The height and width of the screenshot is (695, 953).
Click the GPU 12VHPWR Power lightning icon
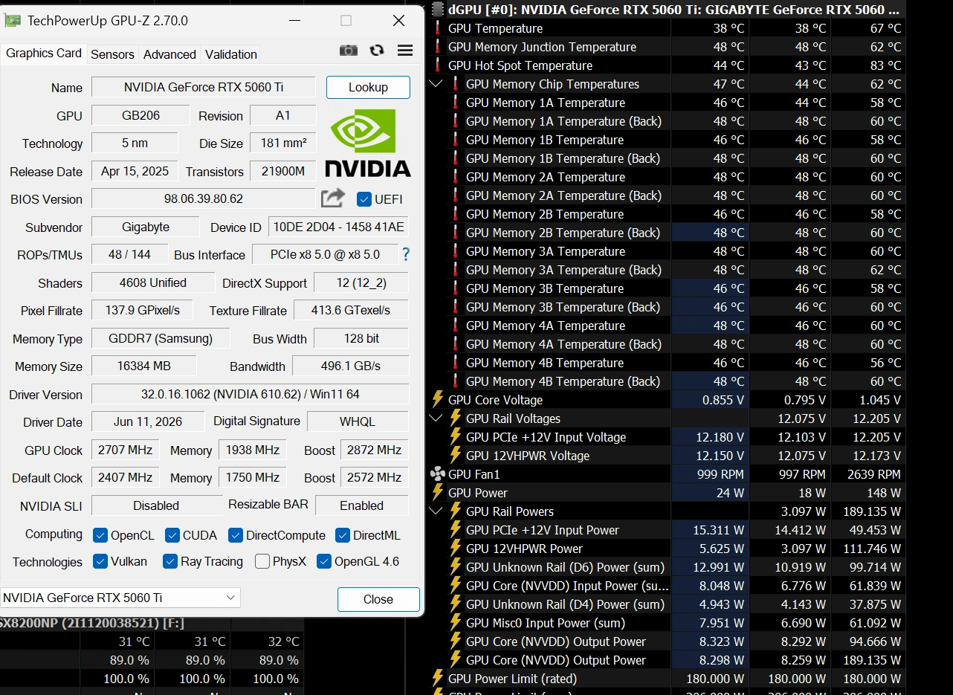[455, 549]
